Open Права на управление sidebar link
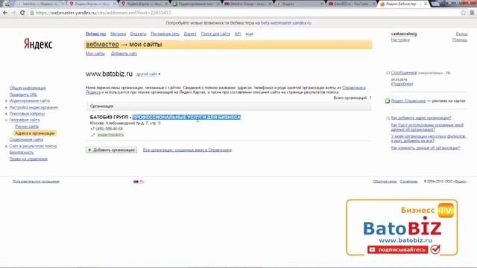The width and height of the screenshot is (477, 268). (x=28, y=159)
